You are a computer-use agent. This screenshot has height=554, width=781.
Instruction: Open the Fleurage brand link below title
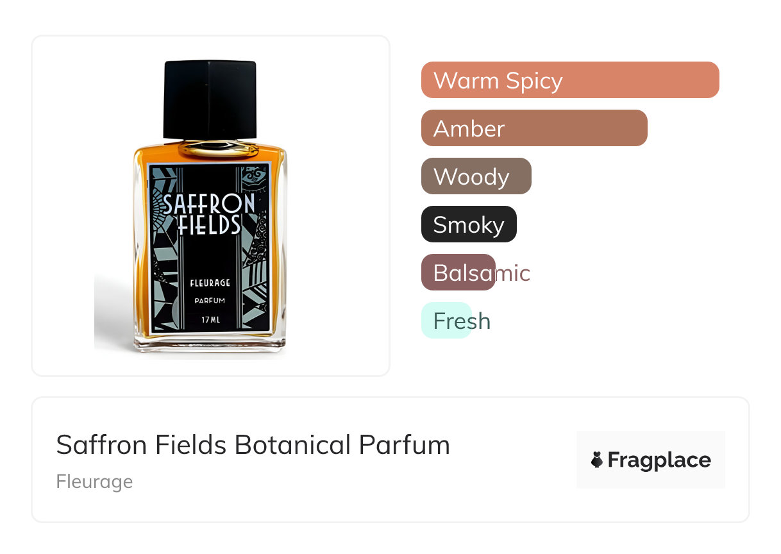coord(94,482)
